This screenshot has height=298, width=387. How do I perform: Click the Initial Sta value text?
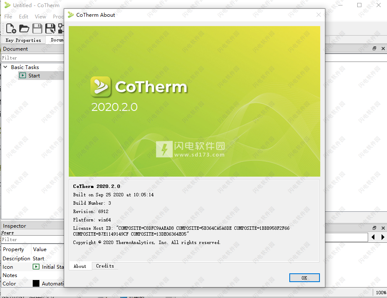click(53, 267)
